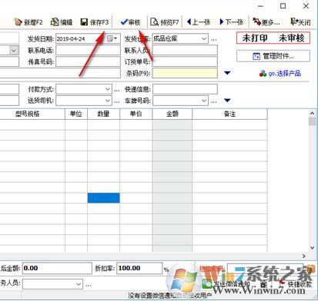Expand the 付款方式 dropdown

(108, 89)
